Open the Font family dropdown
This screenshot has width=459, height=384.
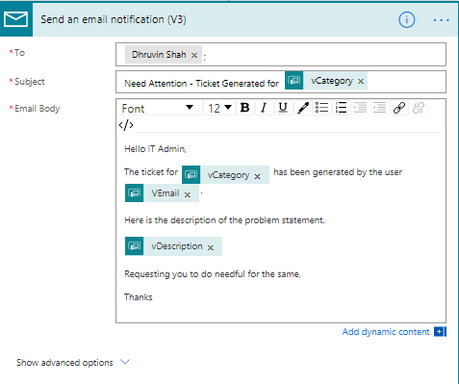158,108
